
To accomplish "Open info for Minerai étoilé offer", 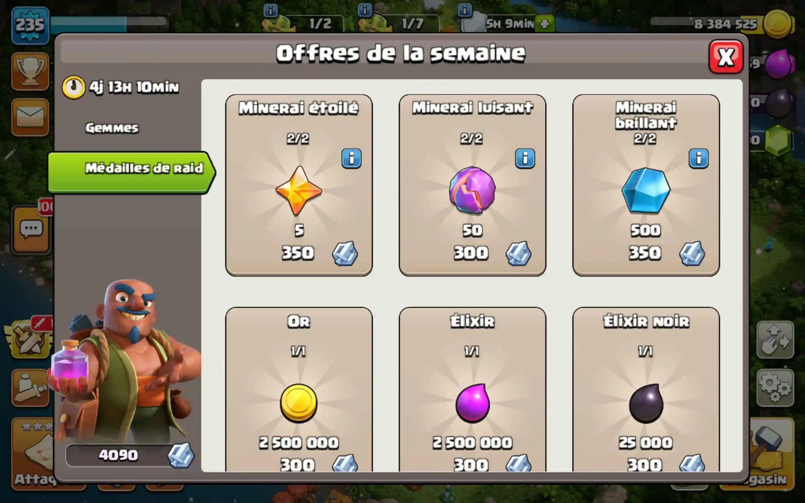I will coord(351,158).
